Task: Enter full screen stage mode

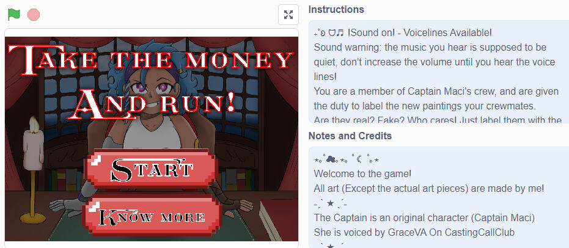Action: (288, 15)
